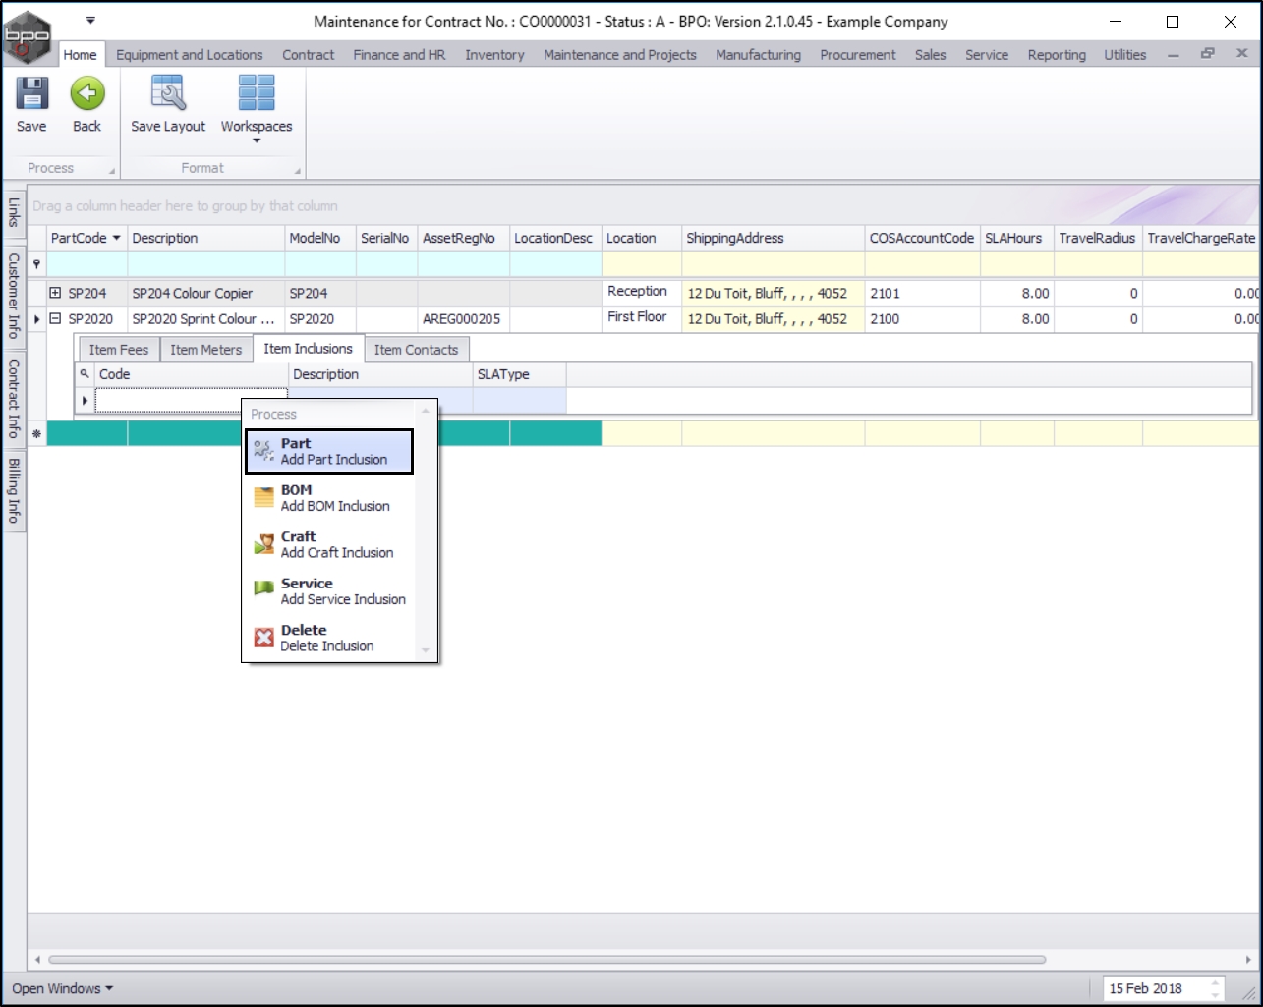The width and height of the screenshot is (1263, 1007).
Task: Sort by the PartCode column header
Action: [86, 238]
